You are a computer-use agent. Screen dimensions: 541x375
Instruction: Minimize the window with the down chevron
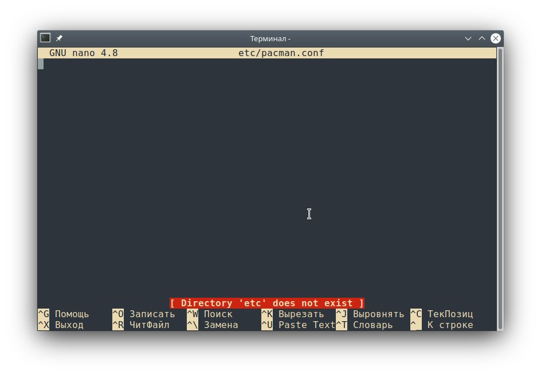(x=468, y=38)
